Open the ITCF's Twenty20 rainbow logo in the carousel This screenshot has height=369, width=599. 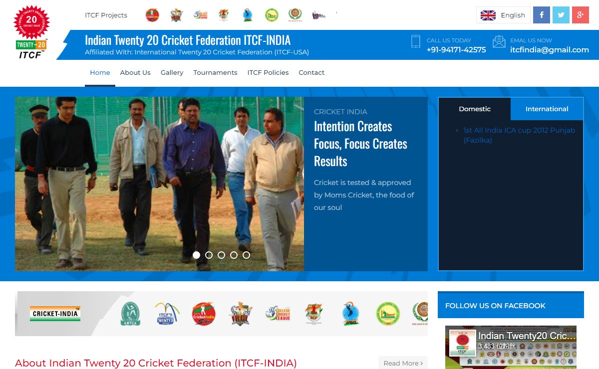point(167,314)
